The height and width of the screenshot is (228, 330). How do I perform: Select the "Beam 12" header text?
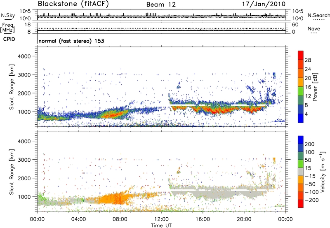[x=161, y=5]
